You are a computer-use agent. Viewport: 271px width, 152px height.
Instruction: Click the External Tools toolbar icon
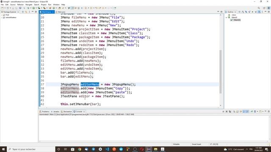(x=44, y=8)
